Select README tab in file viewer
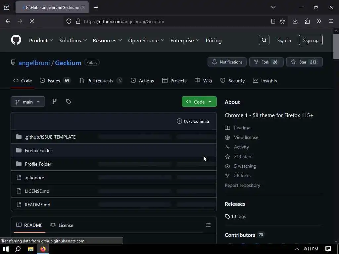This screenshot has height=254, width=339. point(29,225)
